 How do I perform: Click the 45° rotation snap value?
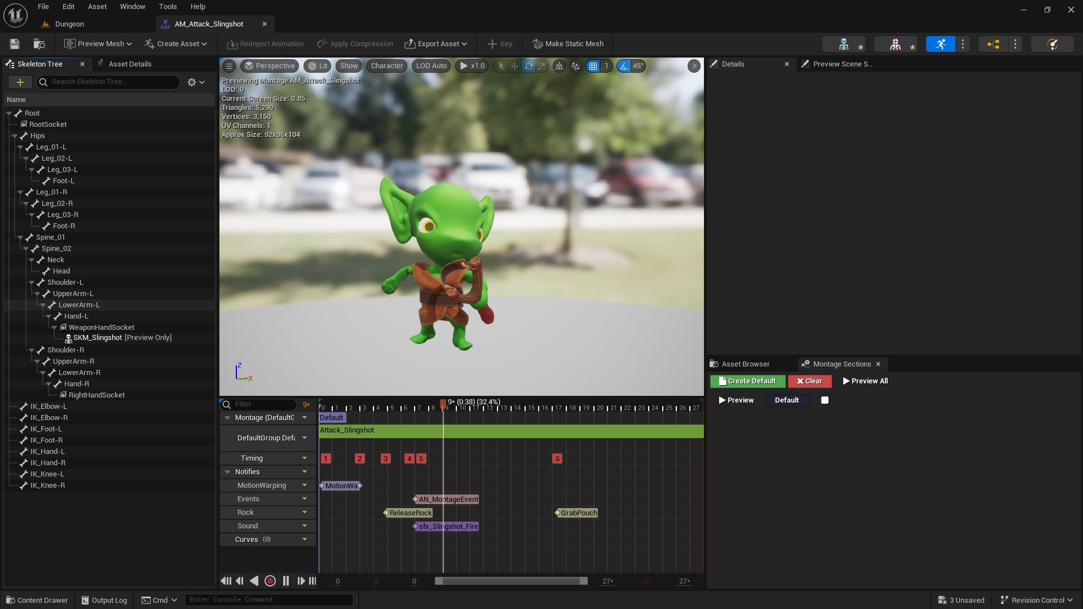(x=638, y=66)
